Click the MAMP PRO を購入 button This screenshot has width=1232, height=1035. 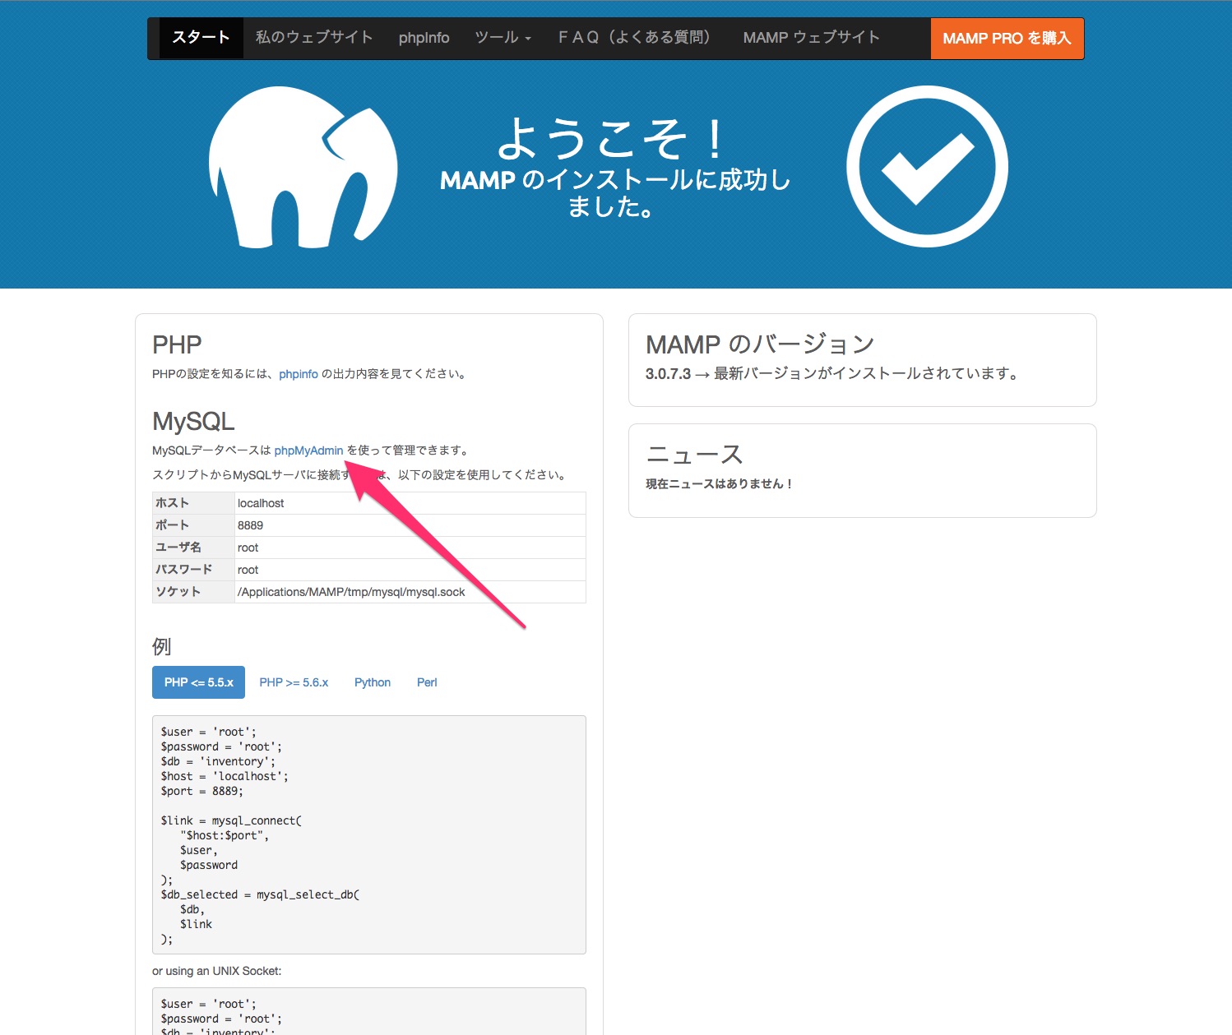(1007, 39)
